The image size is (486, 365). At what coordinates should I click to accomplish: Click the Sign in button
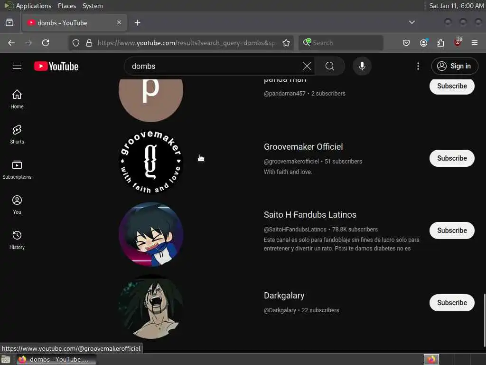click(x=454, y=66)
